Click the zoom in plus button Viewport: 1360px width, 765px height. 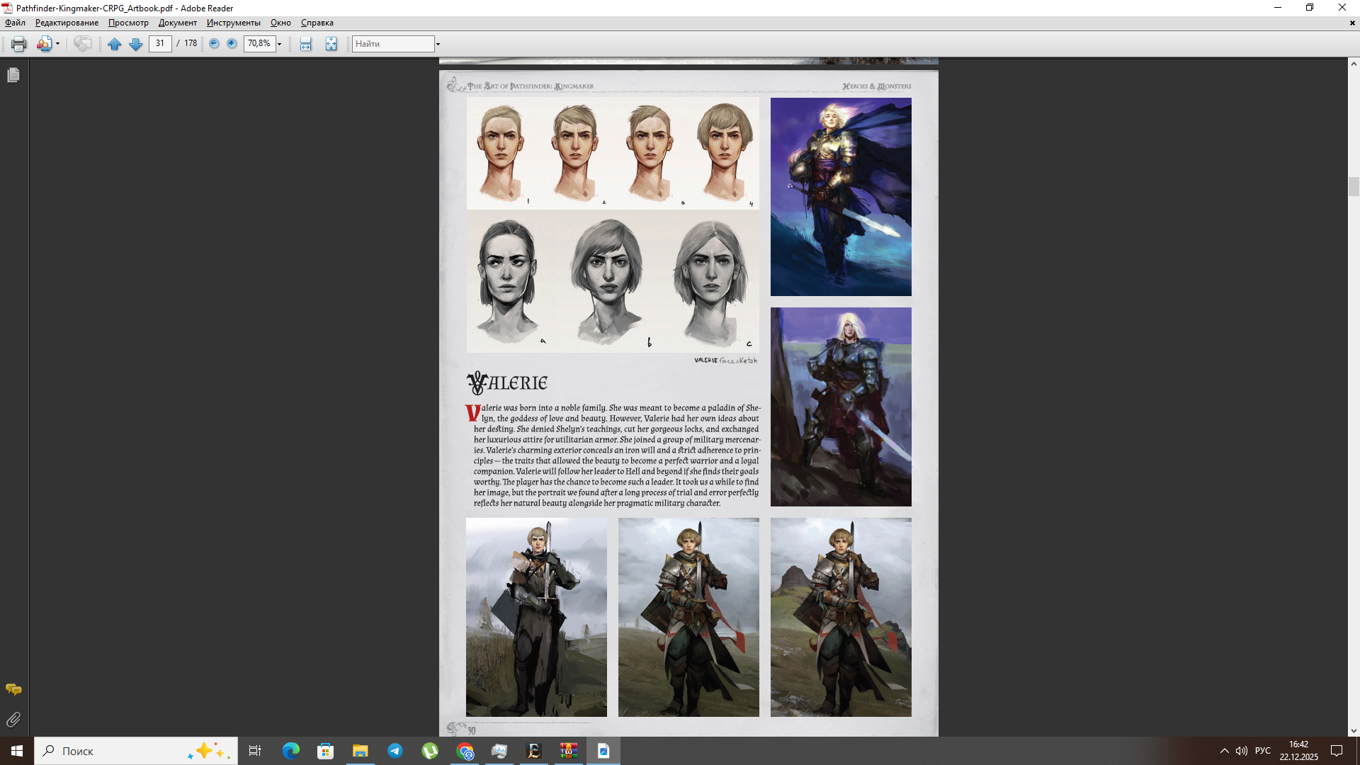coord(232,44)
